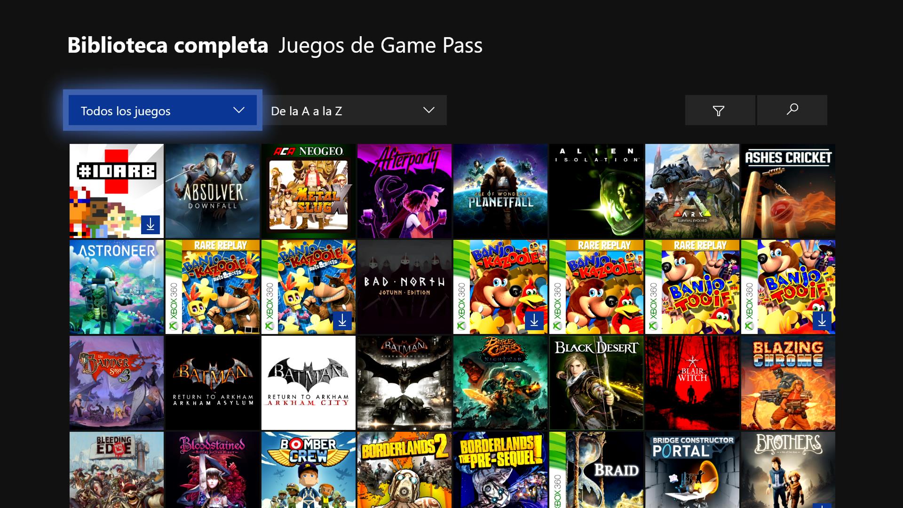Open the Astroneer game tile
This screenshot has width=903, height=508.
coord(117,287)
